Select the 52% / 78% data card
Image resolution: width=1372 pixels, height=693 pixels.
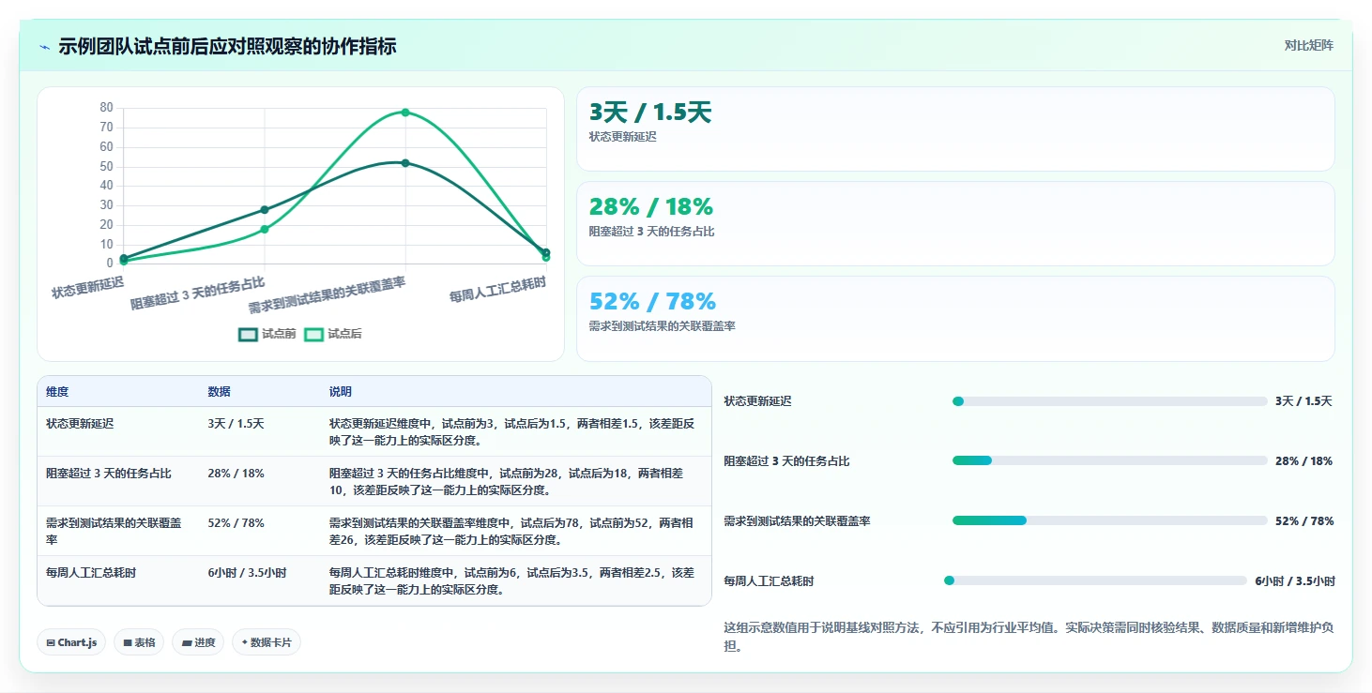pyautogui.click(x=955, y=318)
